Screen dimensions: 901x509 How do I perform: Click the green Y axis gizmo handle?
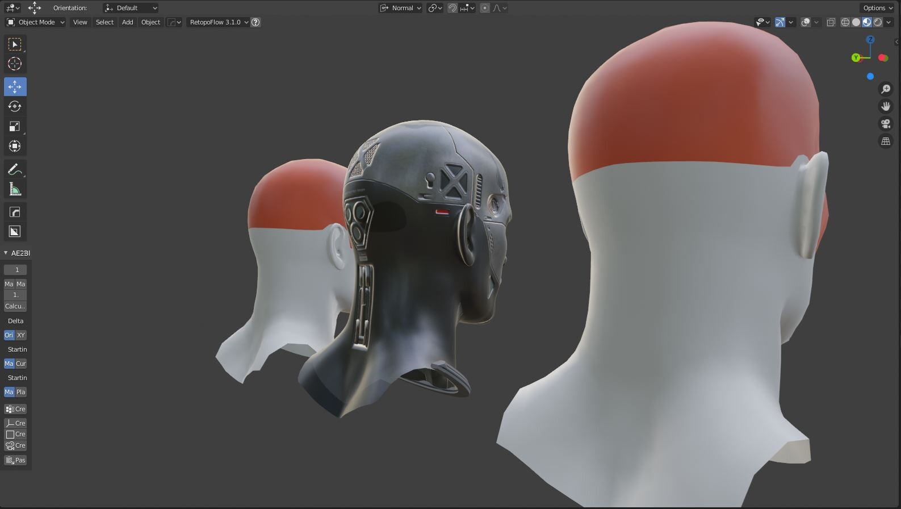(856, 57)
